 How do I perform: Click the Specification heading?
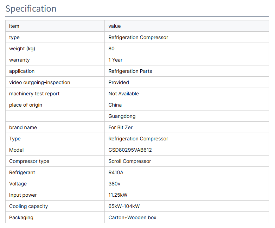[31, 9]
